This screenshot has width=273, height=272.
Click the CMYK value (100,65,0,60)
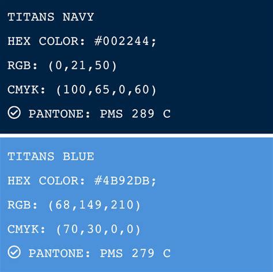tap(107, 90)
